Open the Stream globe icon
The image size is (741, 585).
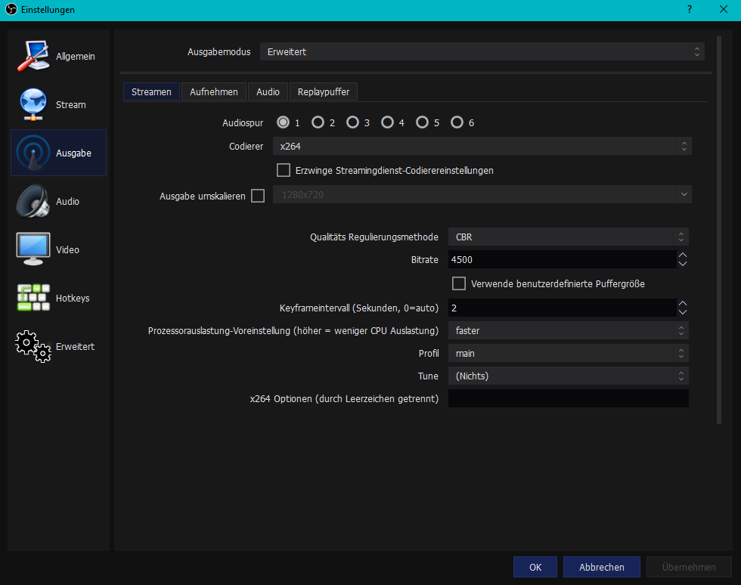coord(33,104)
